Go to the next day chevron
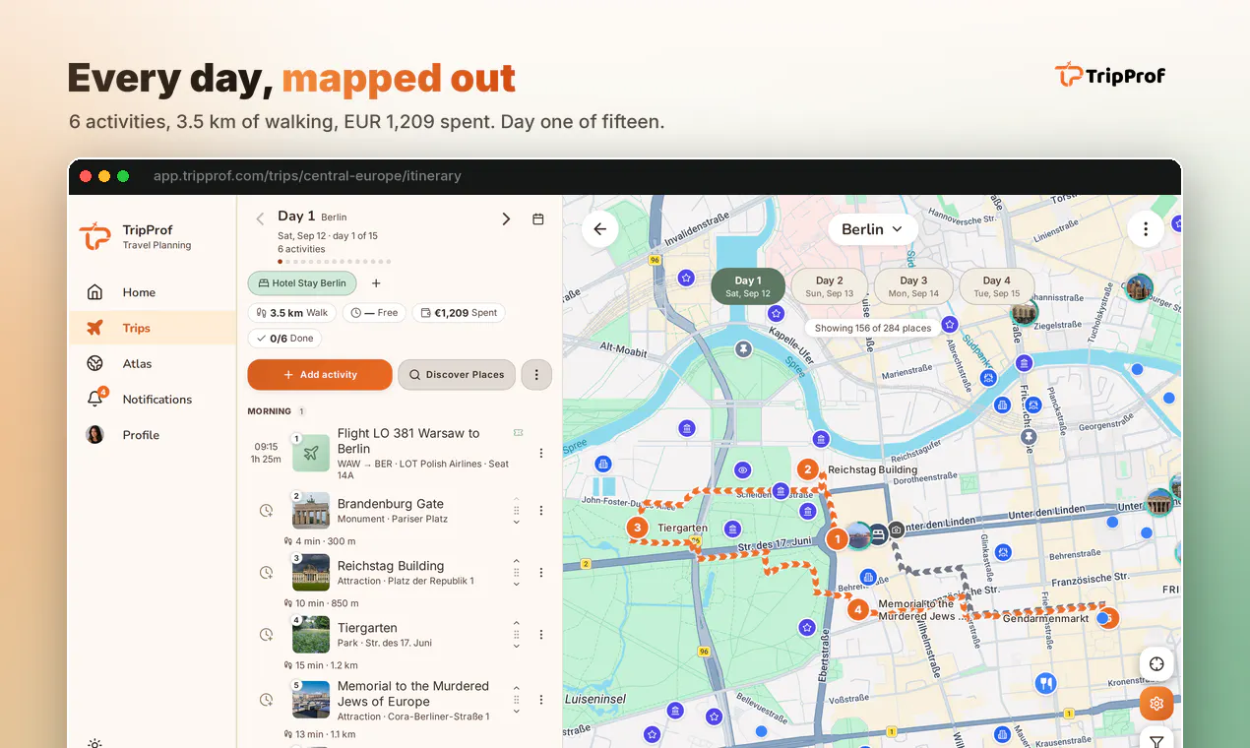This screenshot has width=1250, height=748. click(506, 218)
